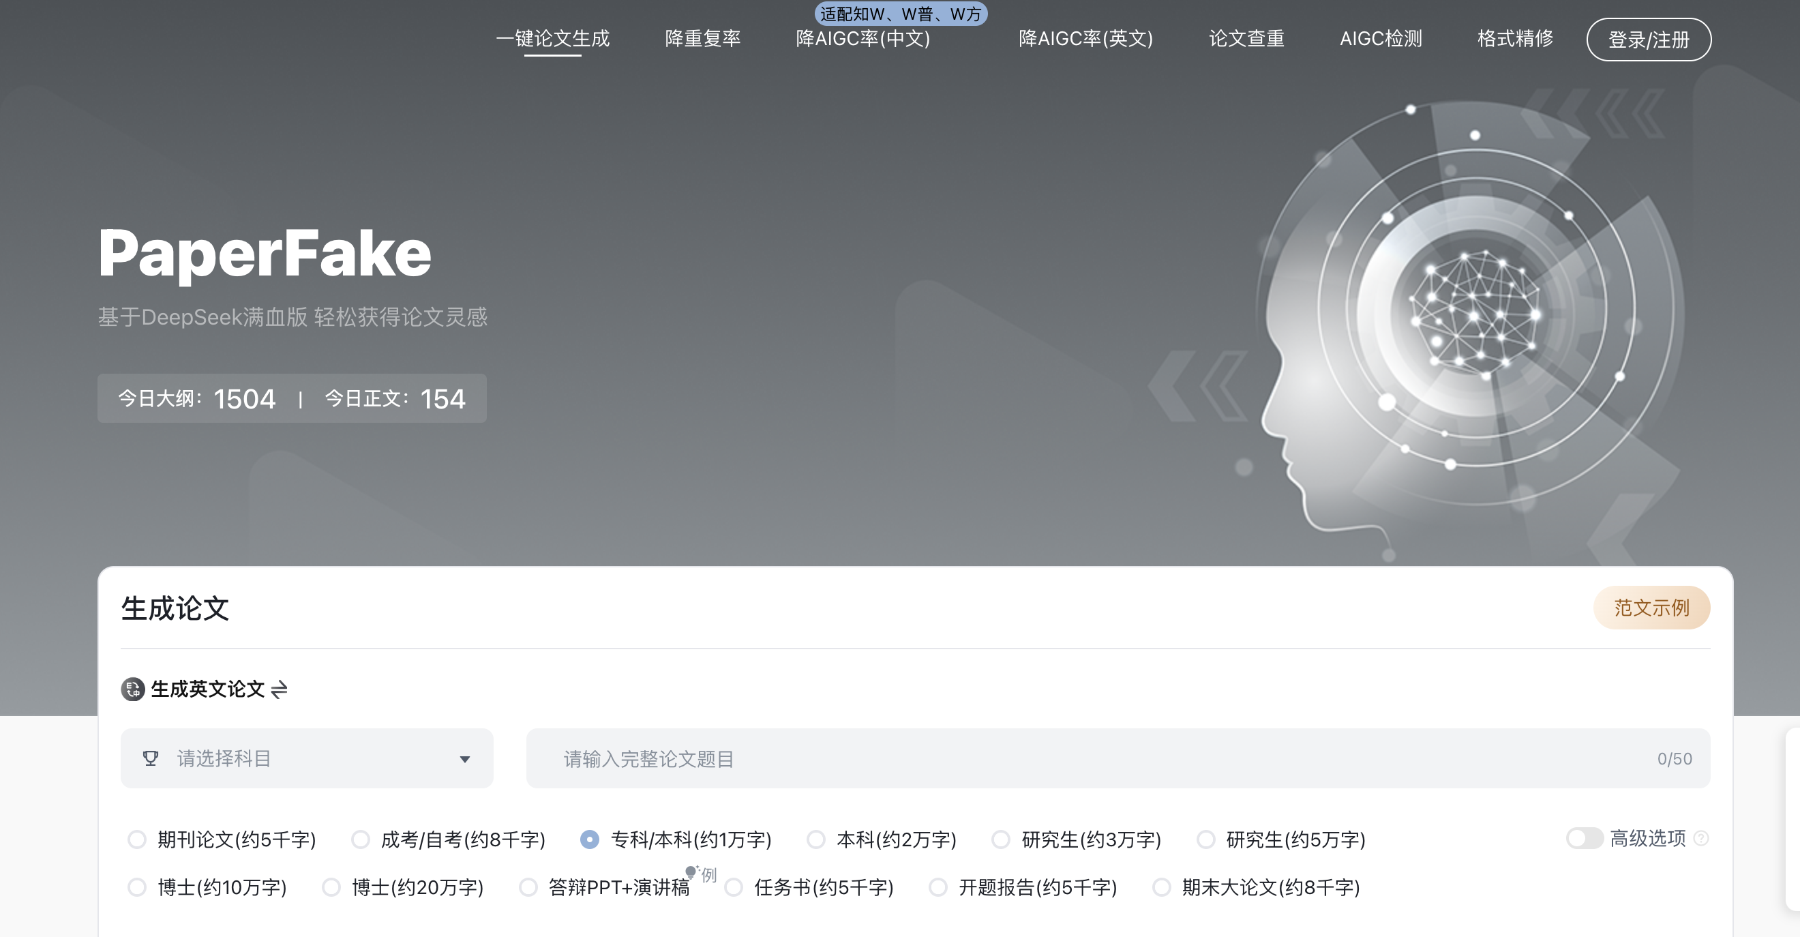Click the 登录/注册 button
The width and height of the screenshot is (1800, 937).
pyautogui.click(x=1649, y=39)
